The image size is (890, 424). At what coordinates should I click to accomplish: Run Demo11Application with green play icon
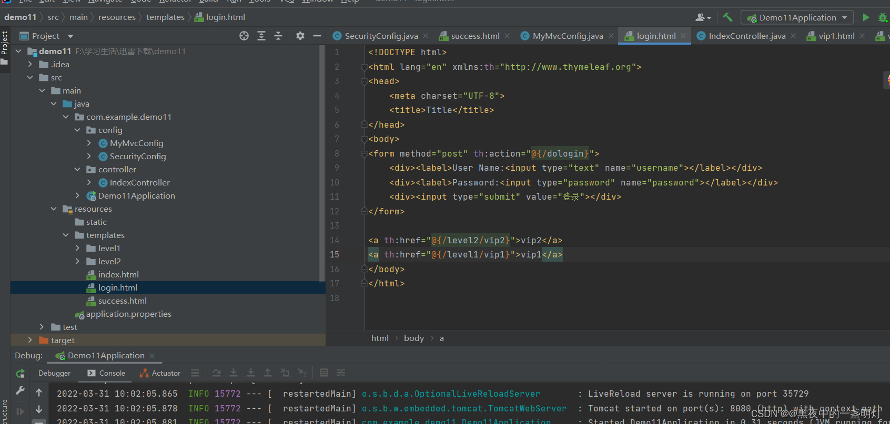866,17
